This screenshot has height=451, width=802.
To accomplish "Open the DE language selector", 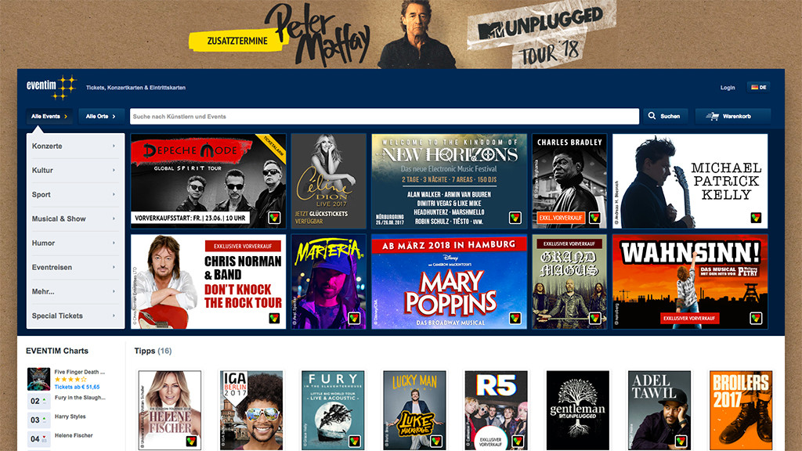I will pos(758,88).
